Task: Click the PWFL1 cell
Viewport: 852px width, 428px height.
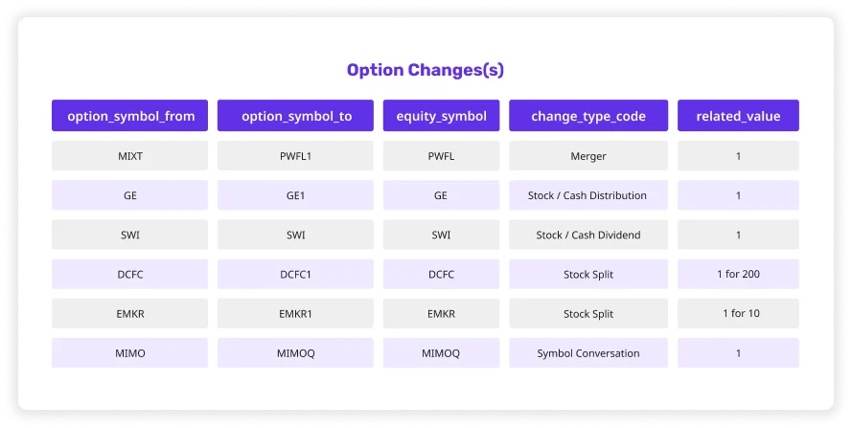Action: point(295,156)
